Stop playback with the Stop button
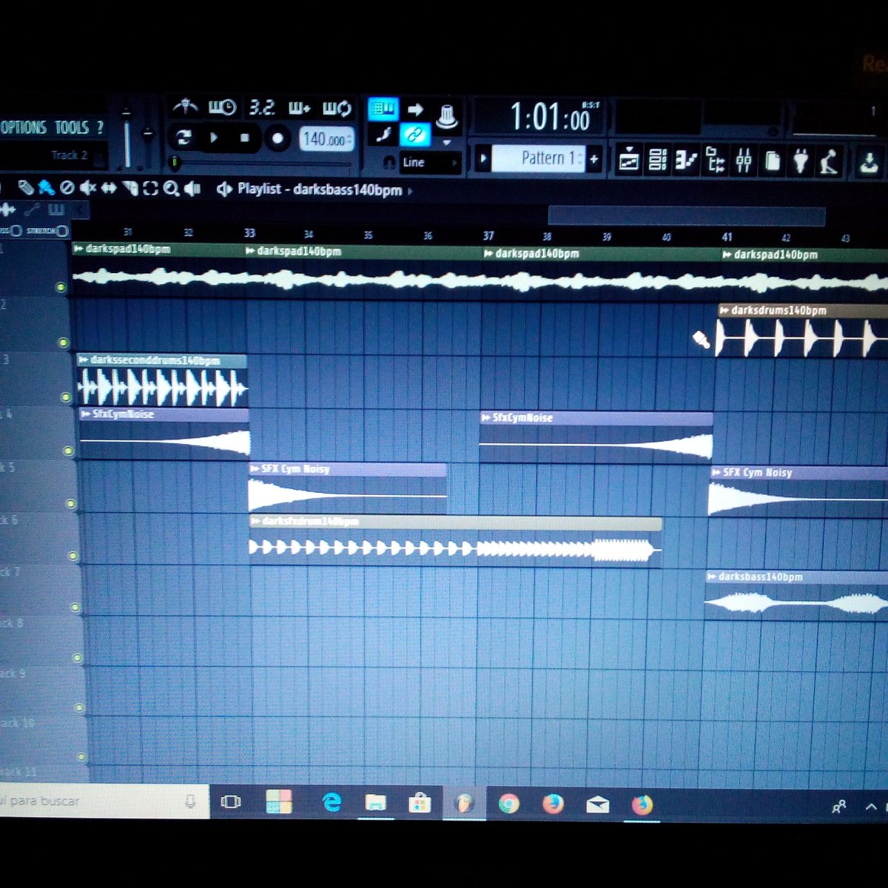 point(245,138)
